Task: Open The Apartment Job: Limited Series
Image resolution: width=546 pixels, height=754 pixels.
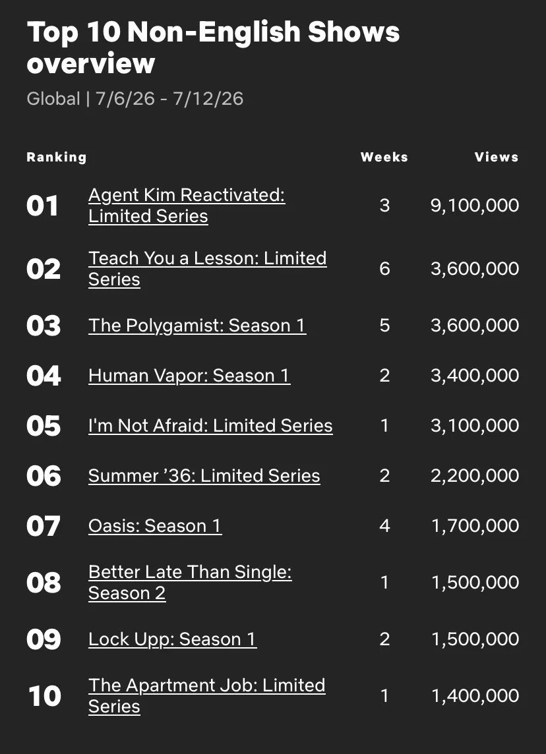Action: [207, 695]
